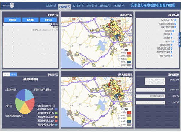
Task: Click the 运行模型 button
Action: [x=48, y=20]
